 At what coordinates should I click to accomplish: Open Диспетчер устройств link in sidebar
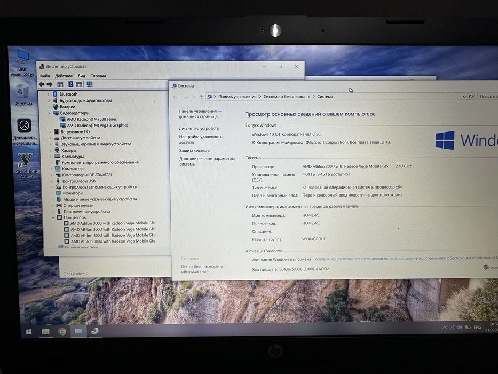(199, 128)
